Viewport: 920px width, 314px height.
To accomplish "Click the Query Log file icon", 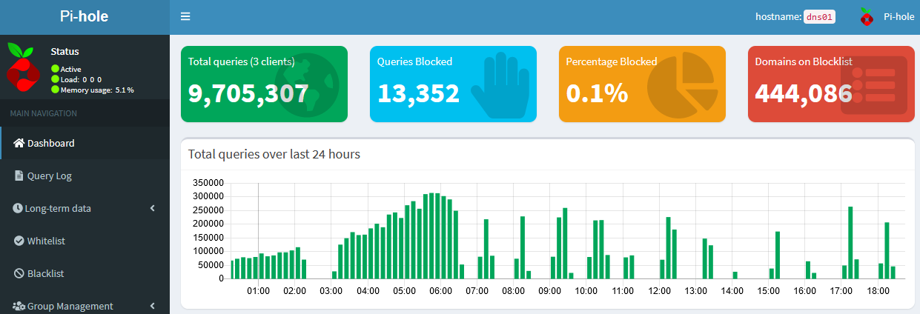I will 19,176.
